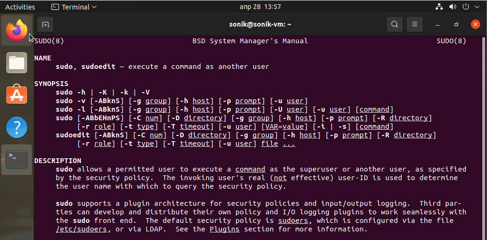Open the Files application in the dock
The width and height of the screenshot is (487, 240).
(17, 63)
